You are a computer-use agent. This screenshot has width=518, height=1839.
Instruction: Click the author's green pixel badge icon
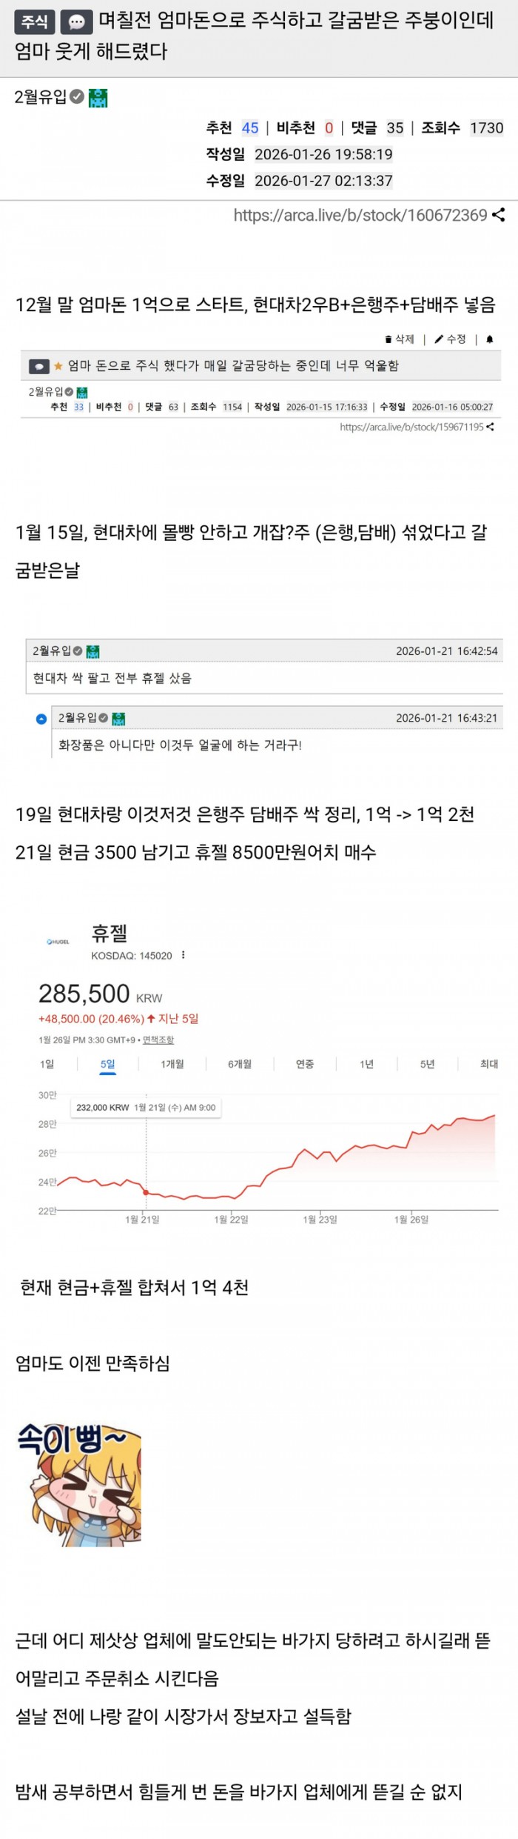(x=98, y=98)
